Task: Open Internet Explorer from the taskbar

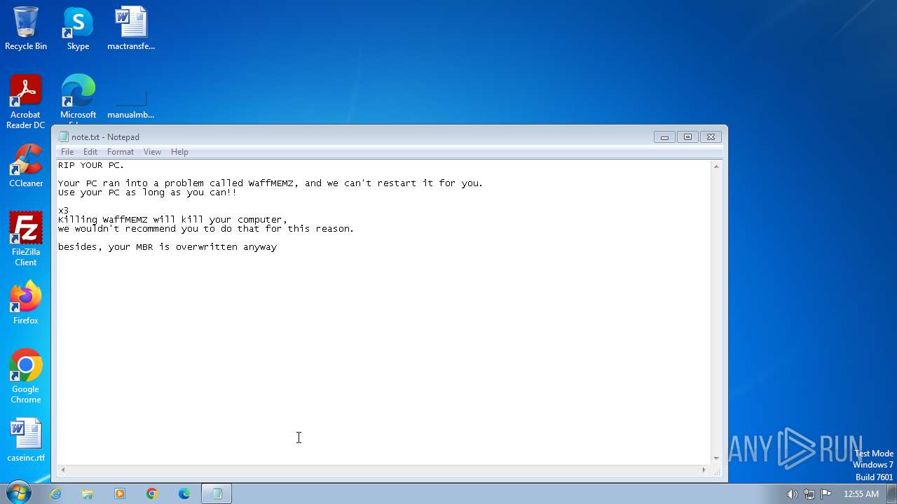Action: pyautogui.click(x=55, y=493)
